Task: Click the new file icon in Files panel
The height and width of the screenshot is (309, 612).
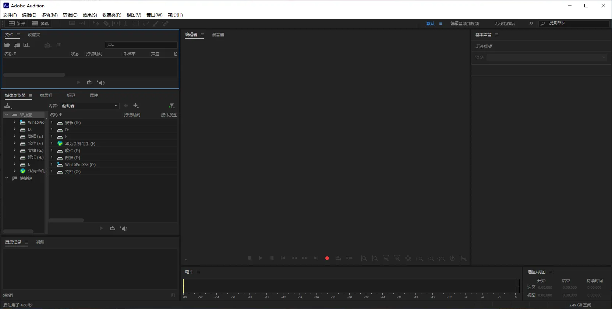Action: pyautogui.click(x=26, y=45)
